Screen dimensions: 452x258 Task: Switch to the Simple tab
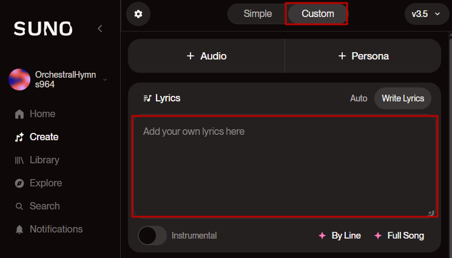(258, 14)
